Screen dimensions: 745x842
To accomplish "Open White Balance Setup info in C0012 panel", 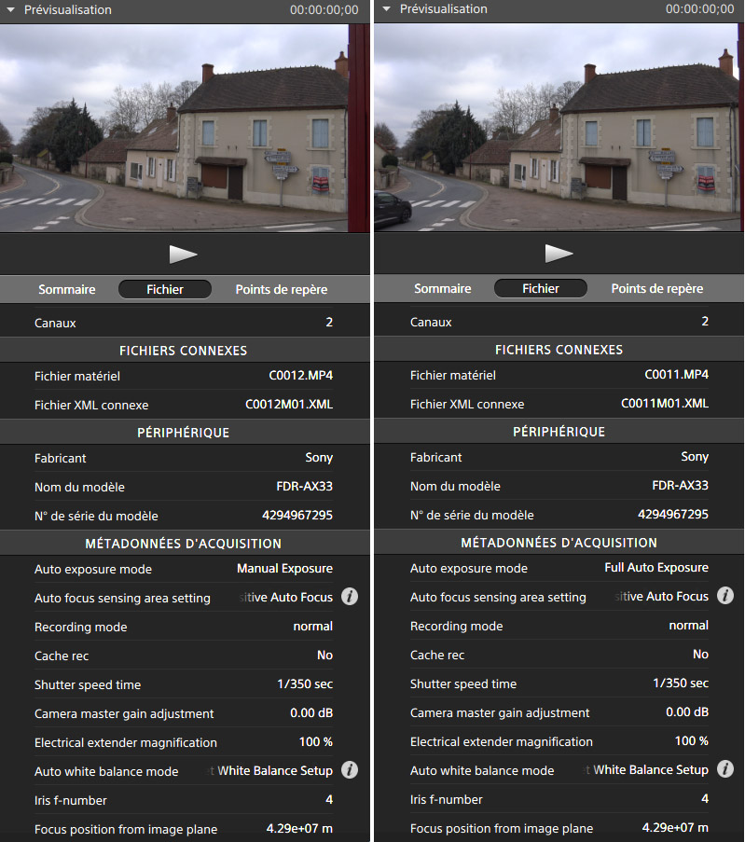I will click(x=350, y=770).
